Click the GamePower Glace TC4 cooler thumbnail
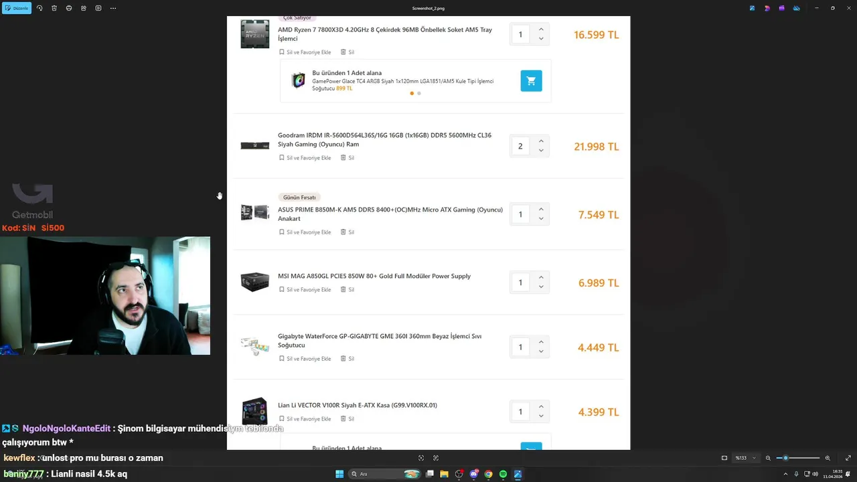 299,80
